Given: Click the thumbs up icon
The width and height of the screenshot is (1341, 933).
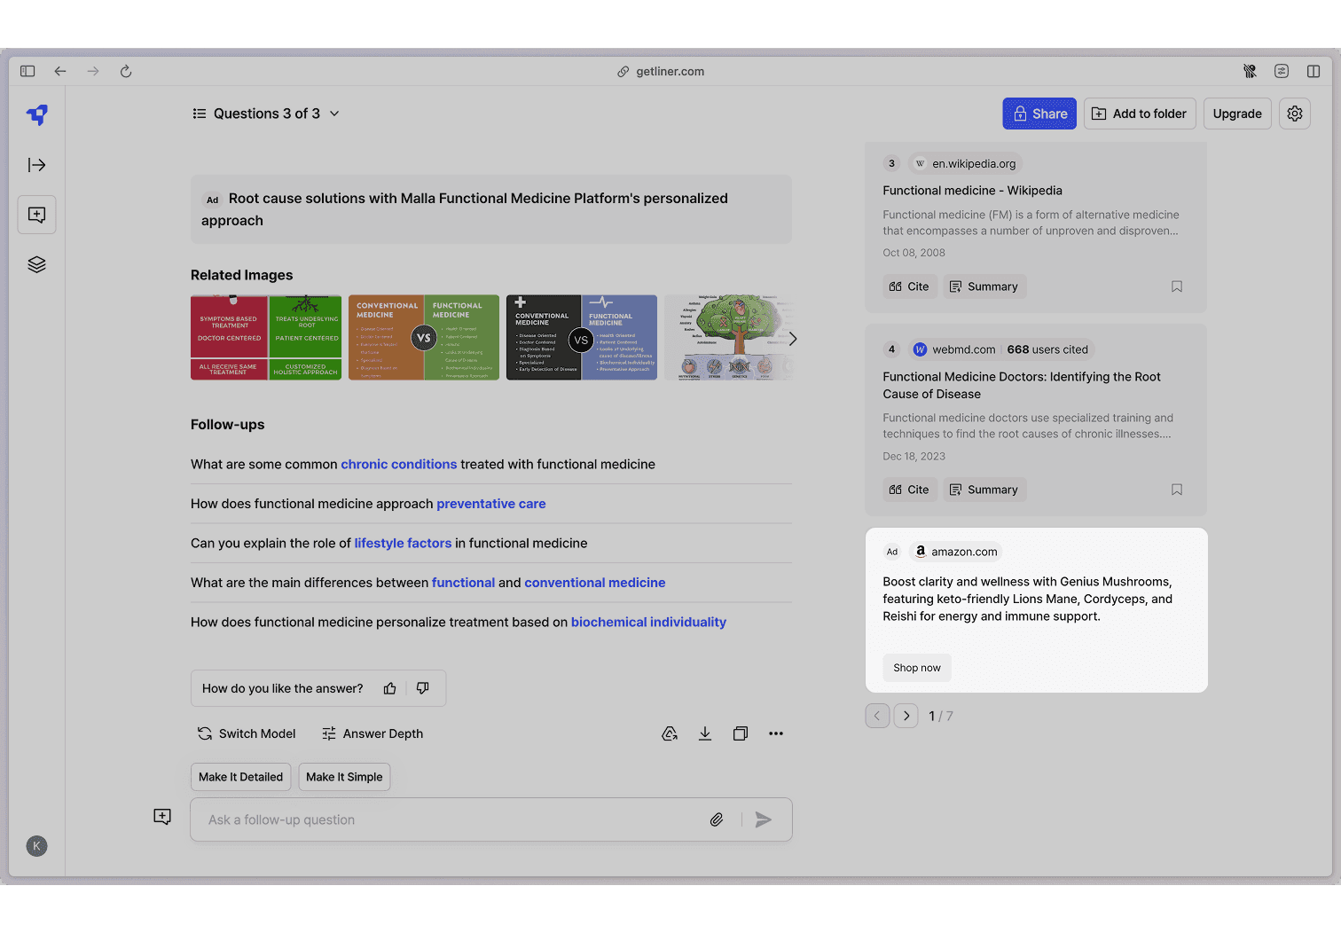Looking at the screenshot, I should [389, 688].
